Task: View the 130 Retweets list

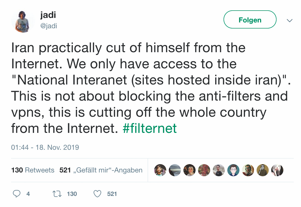Action: tap(33, 170)
